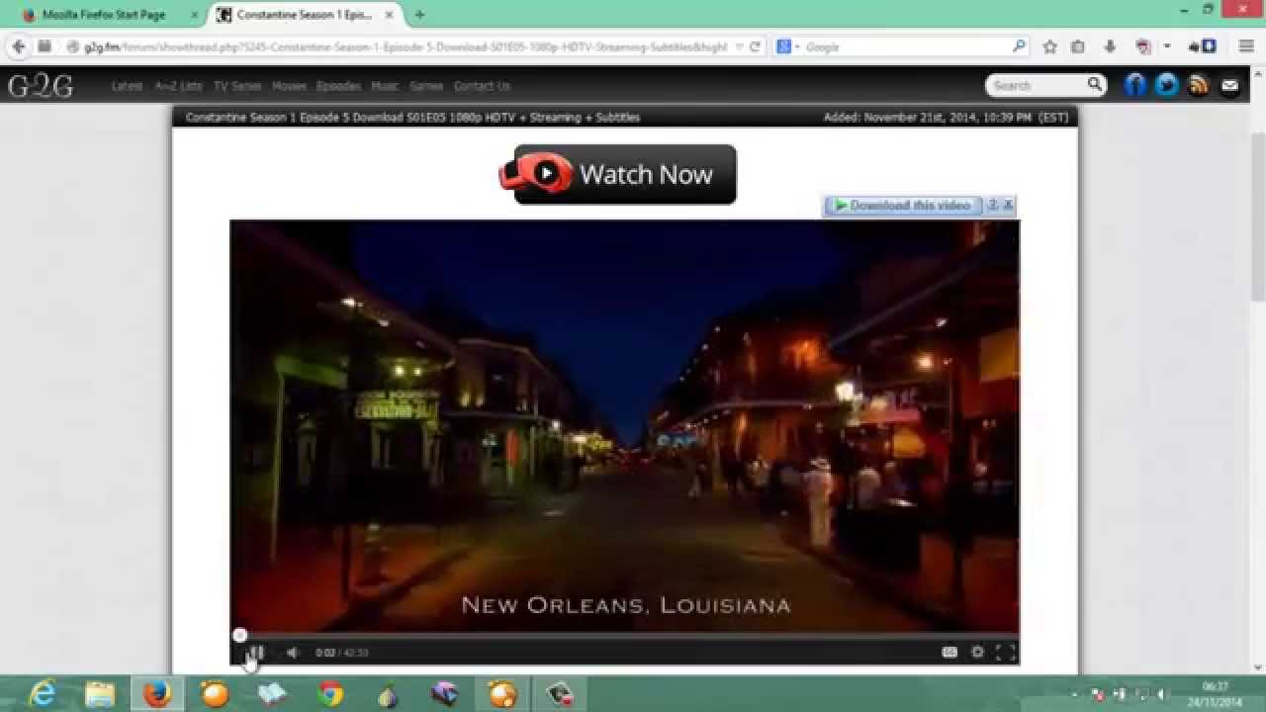
Task: Open a new tab with plus button
Action: pyautogui.click(x=419, y=15)
